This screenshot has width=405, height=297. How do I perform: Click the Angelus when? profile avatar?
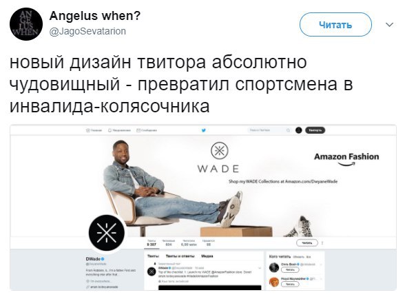point(26,24)
